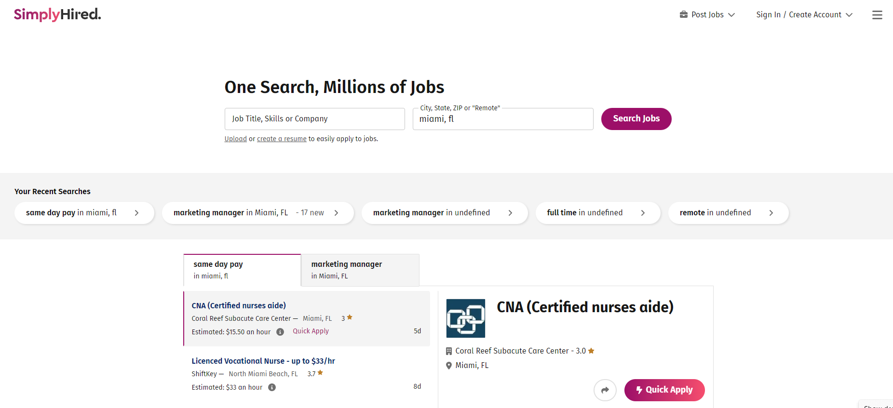Click the Coral Reef company logo

465,318
